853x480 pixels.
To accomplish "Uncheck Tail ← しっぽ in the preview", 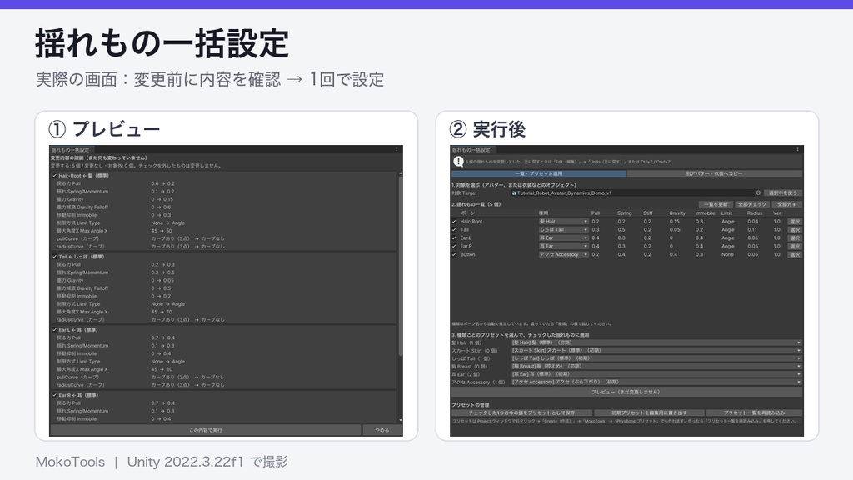I will (x=54, y=257).
